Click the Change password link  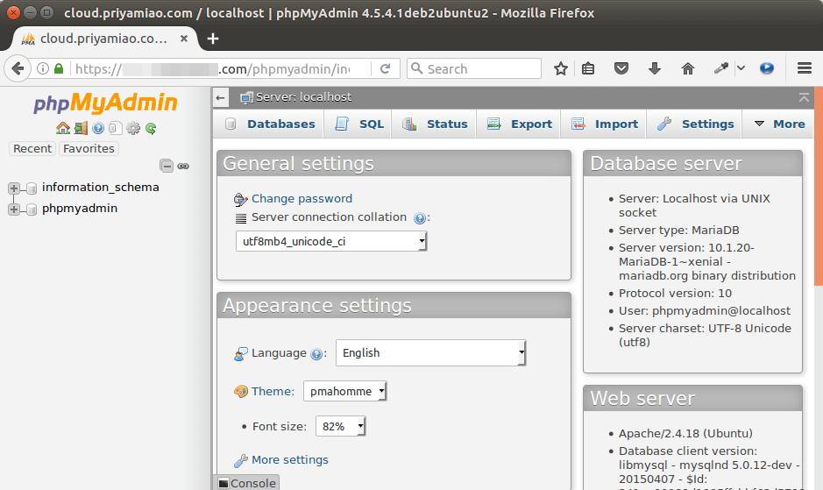[302, 199]
